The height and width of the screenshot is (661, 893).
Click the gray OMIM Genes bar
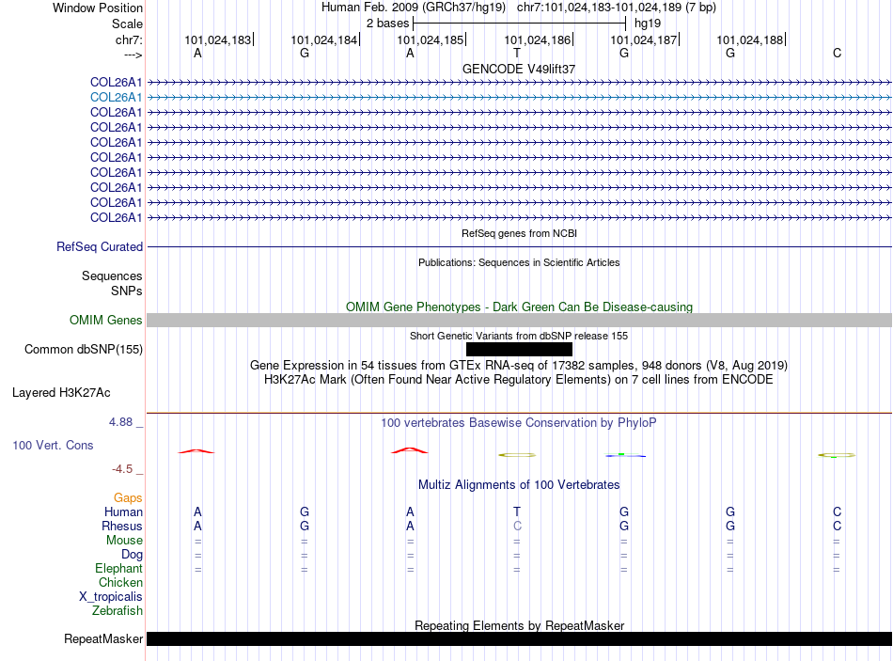pyautogui.click(x=519, y=321)
